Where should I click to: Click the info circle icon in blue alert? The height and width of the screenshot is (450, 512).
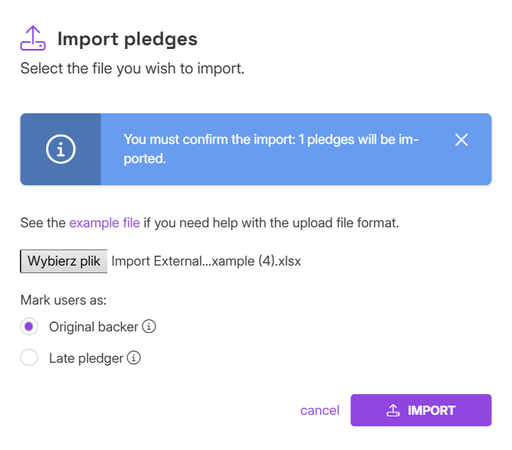click(x=61, y=149)
